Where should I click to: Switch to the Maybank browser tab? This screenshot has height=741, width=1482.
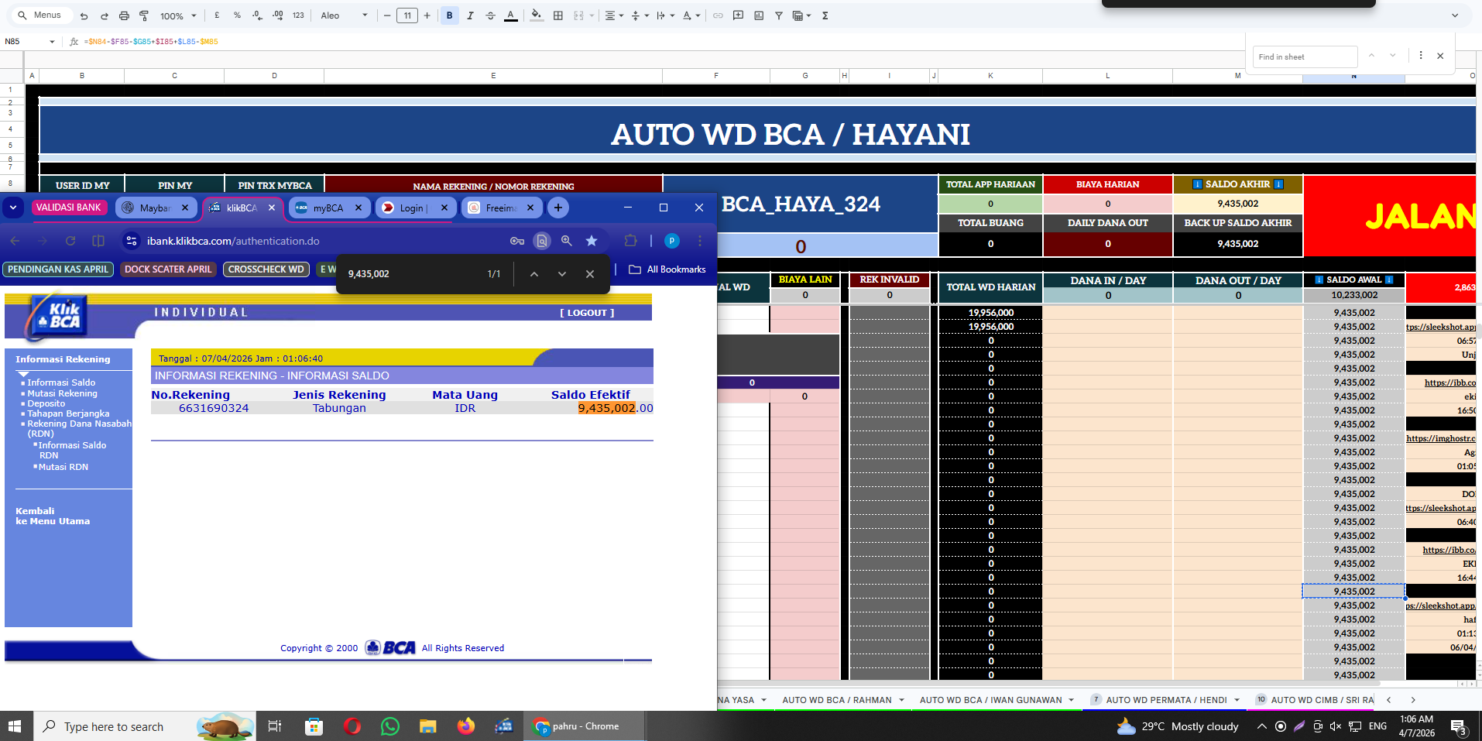(x=156, y=208)
